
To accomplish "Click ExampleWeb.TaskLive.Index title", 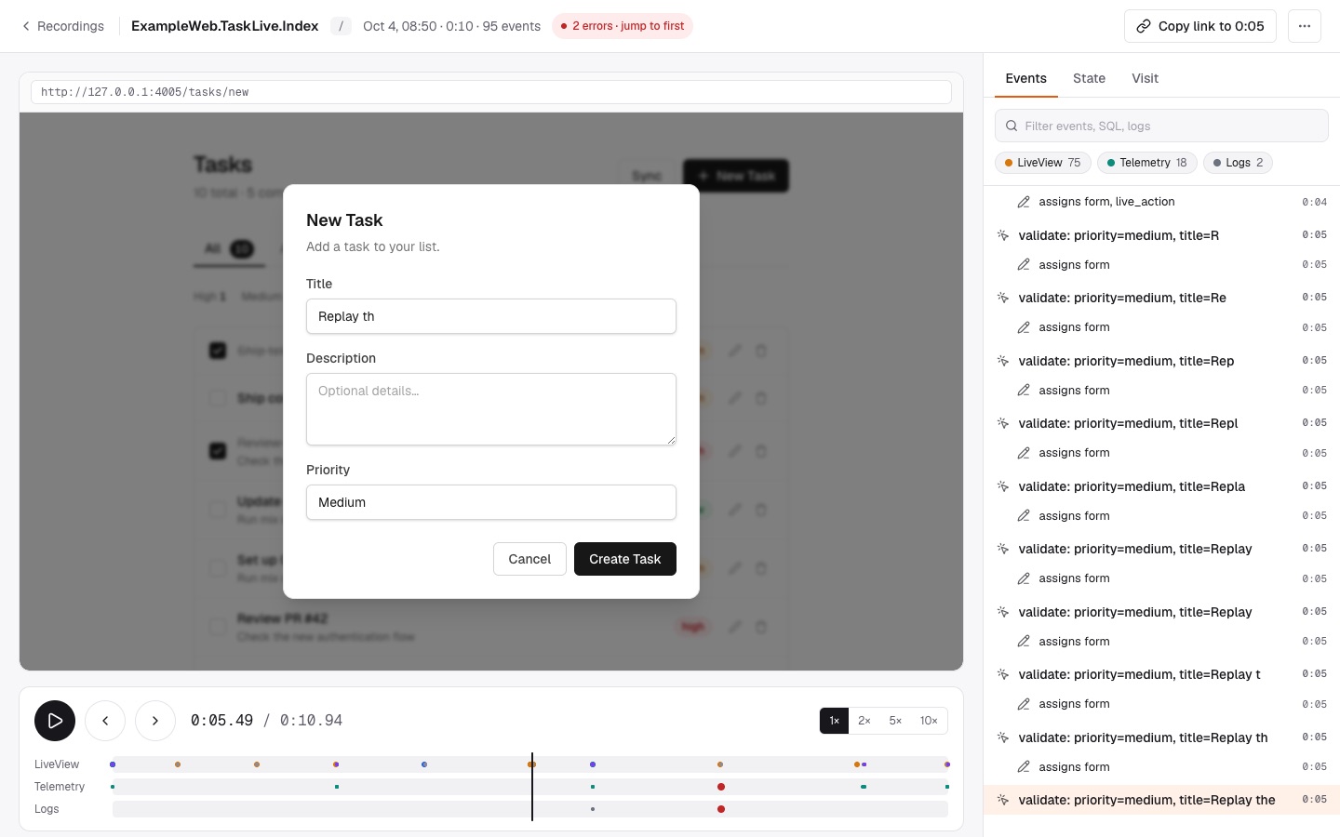I will point(224,26).
